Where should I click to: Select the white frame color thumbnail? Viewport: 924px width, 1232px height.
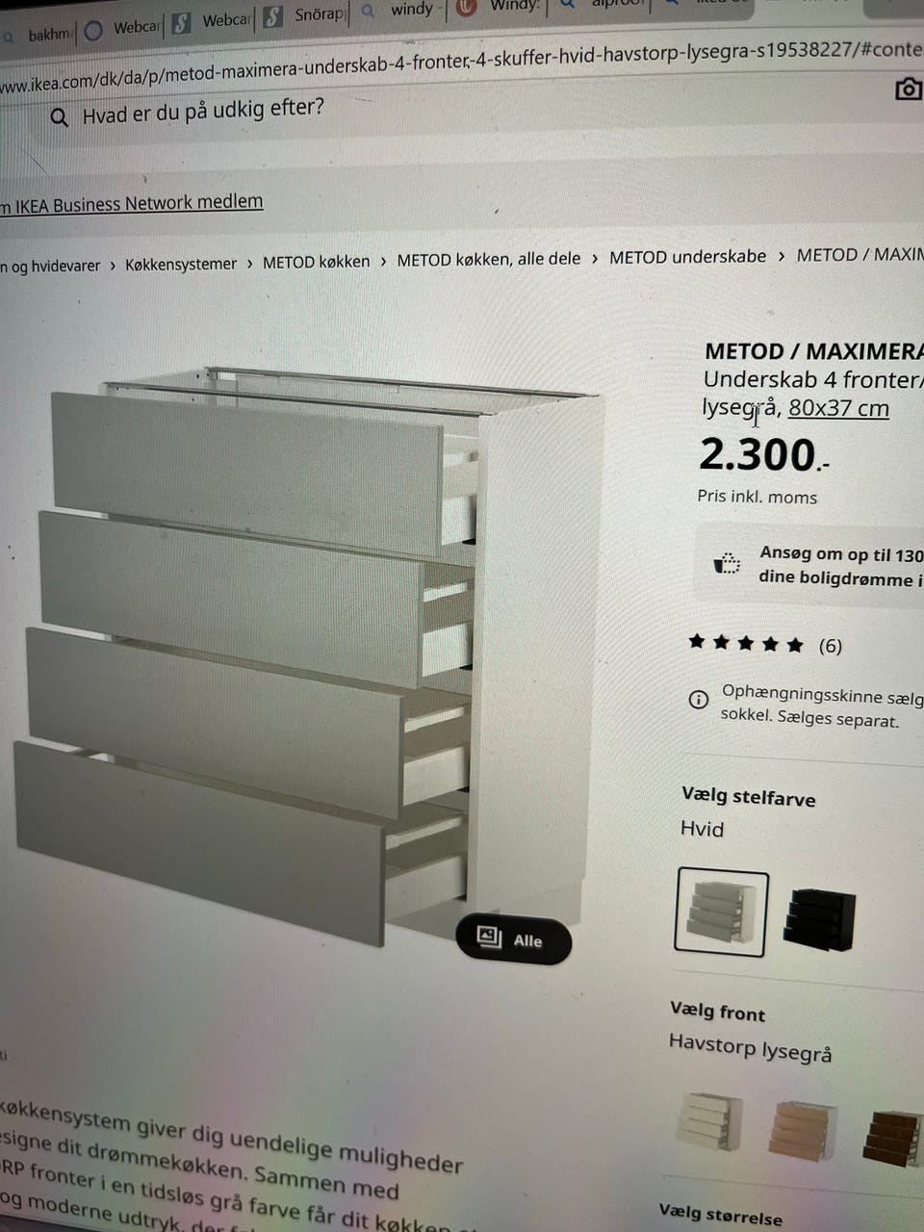point(721,911)
